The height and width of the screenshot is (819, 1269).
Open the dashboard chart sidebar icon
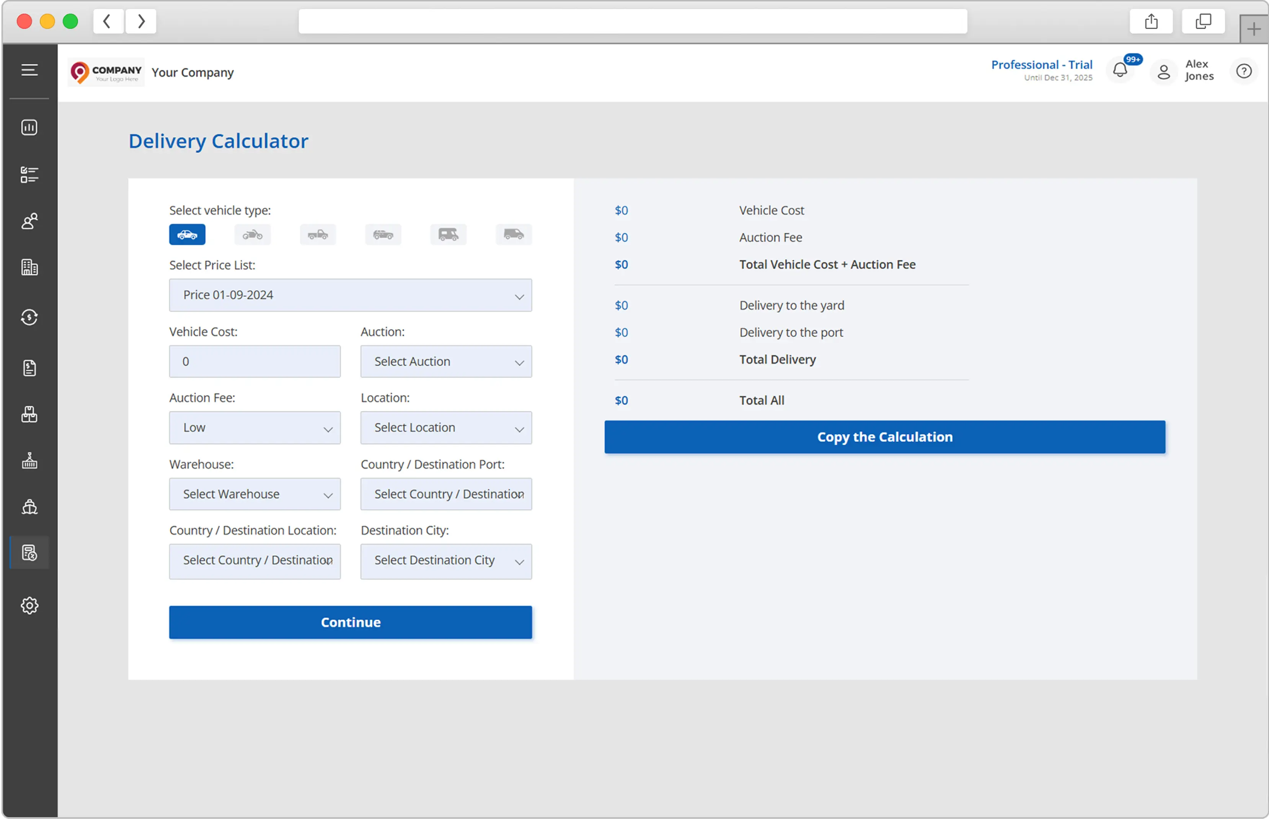29,128
